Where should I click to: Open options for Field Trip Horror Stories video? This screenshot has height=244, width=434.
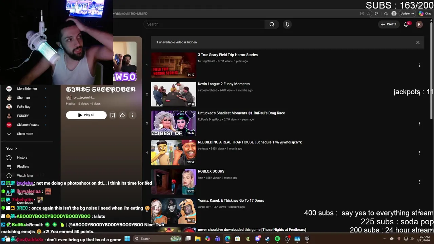coord(420,65)
